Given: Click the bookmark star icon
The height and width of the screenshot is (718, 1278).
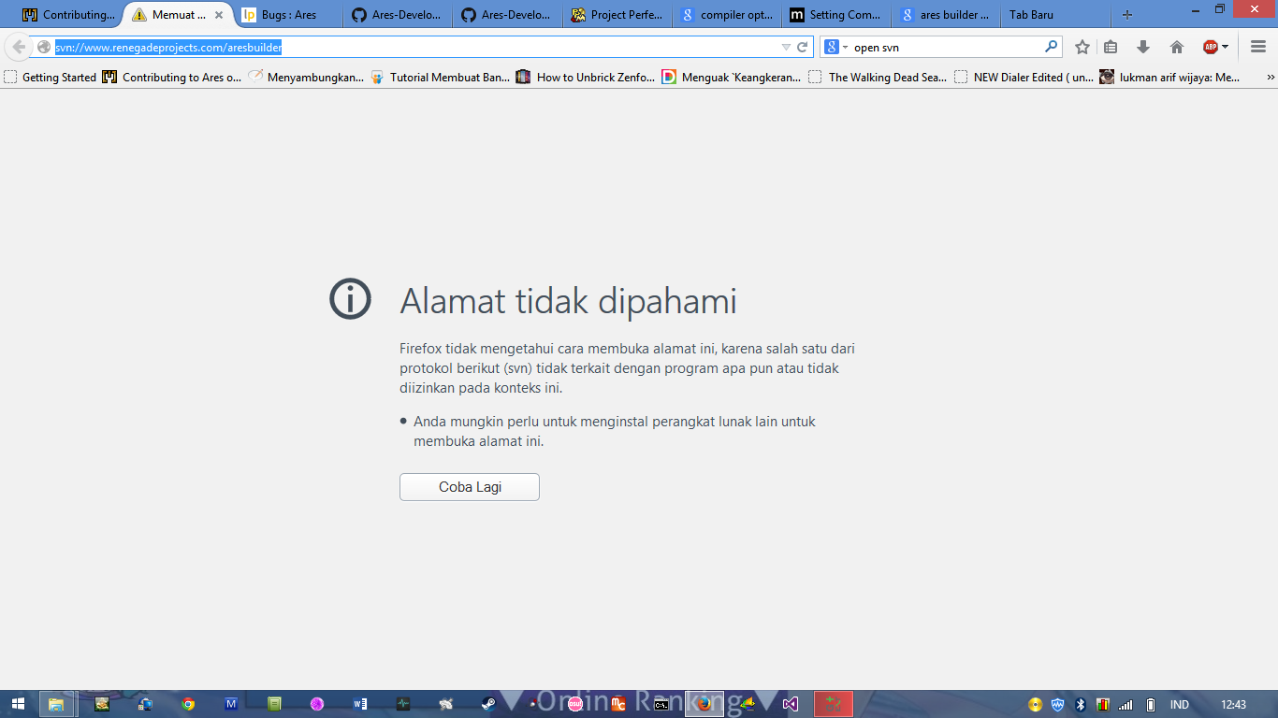Looking at the screenshot, I should (1082, 48).
